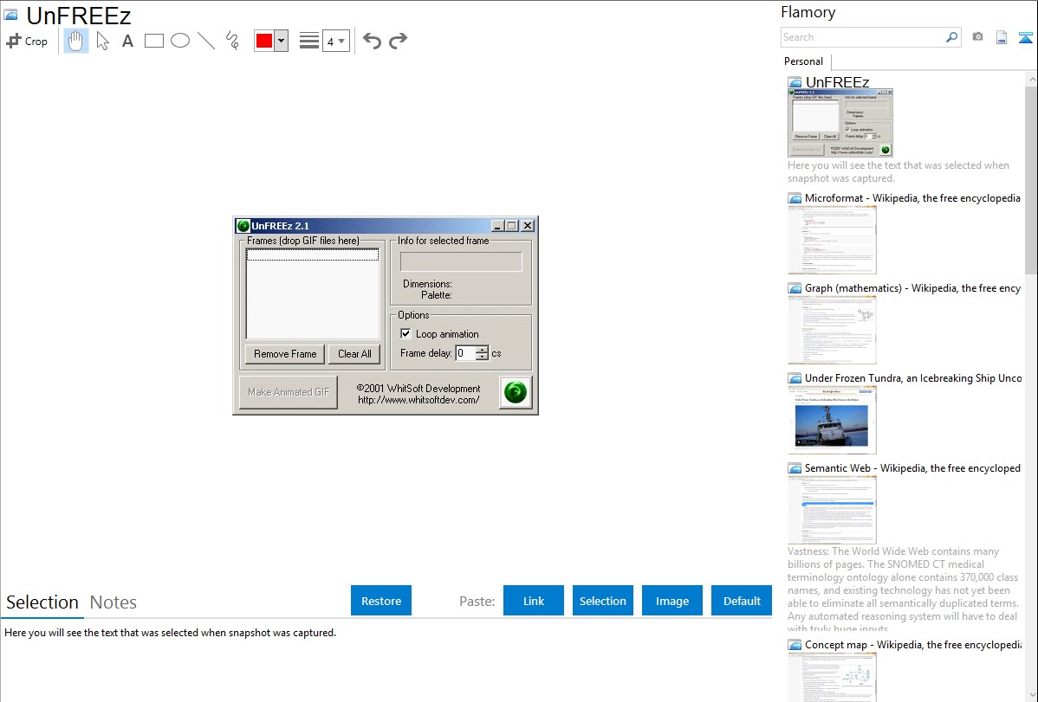This screenshot has height=702, width=1038.
Task: Open the Under Frozen Tundra ship thumbnail
Action: click(832, 420)
